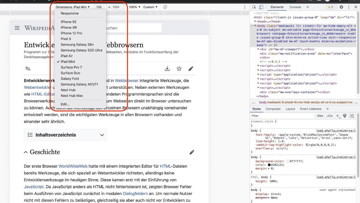Screen dimensions: 360x203
Task: Open the Computed tab
Action: (x=273, y=109)
